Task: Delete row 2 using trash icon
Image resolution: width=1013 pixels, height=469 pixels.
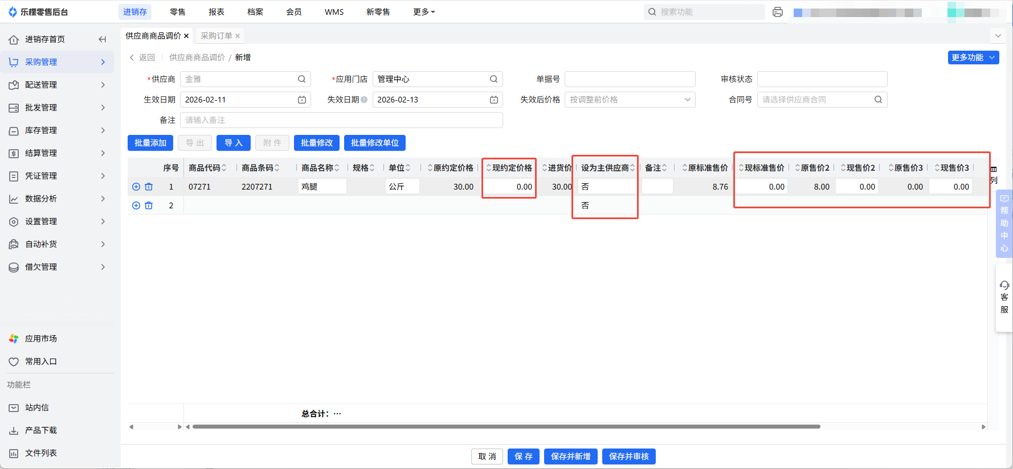Action: [149, 205]
